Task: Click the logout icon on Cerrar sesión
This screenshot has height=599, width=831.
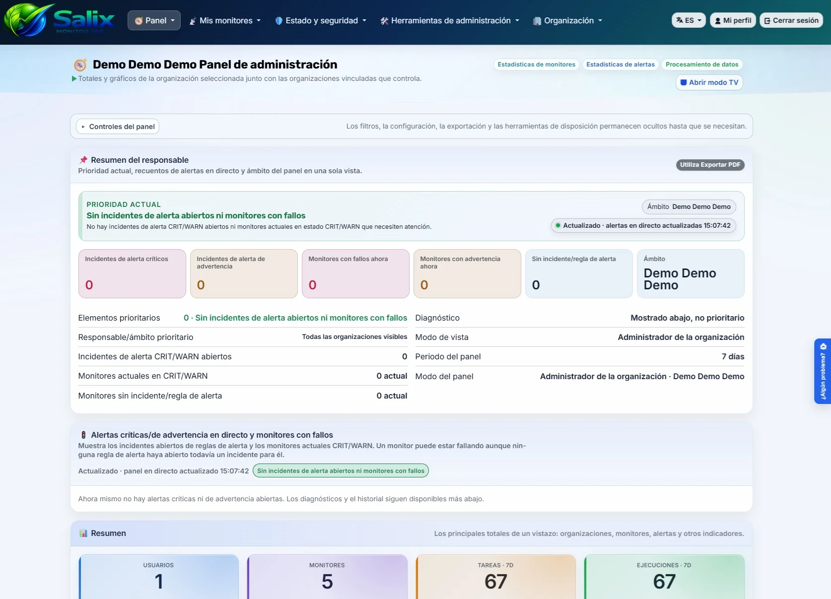Action: click(x=767, y=21)
